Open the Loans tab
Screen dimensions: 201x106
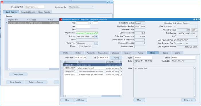pos(177,53)
